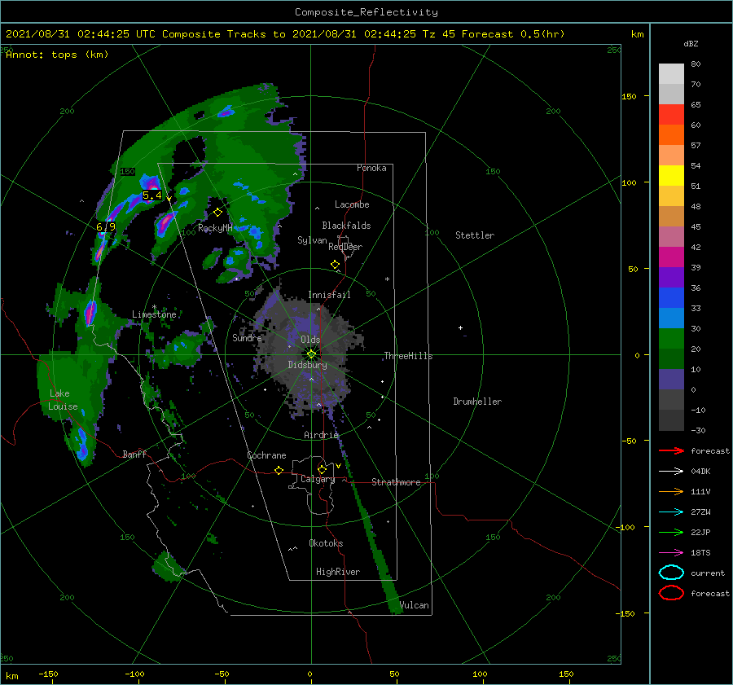Click the Calgary city label

pyautogui.click(x=318, y=479)
